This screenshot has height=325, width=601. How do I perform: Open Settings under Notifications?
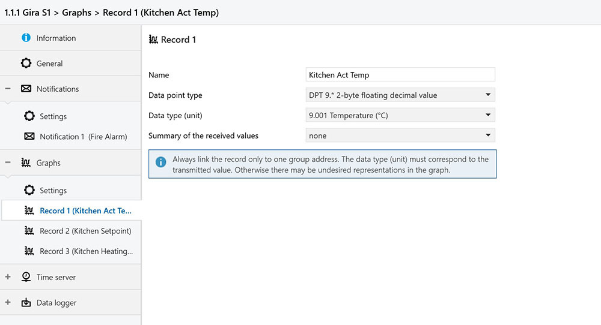pyautogui.click(x=53, y=116)
